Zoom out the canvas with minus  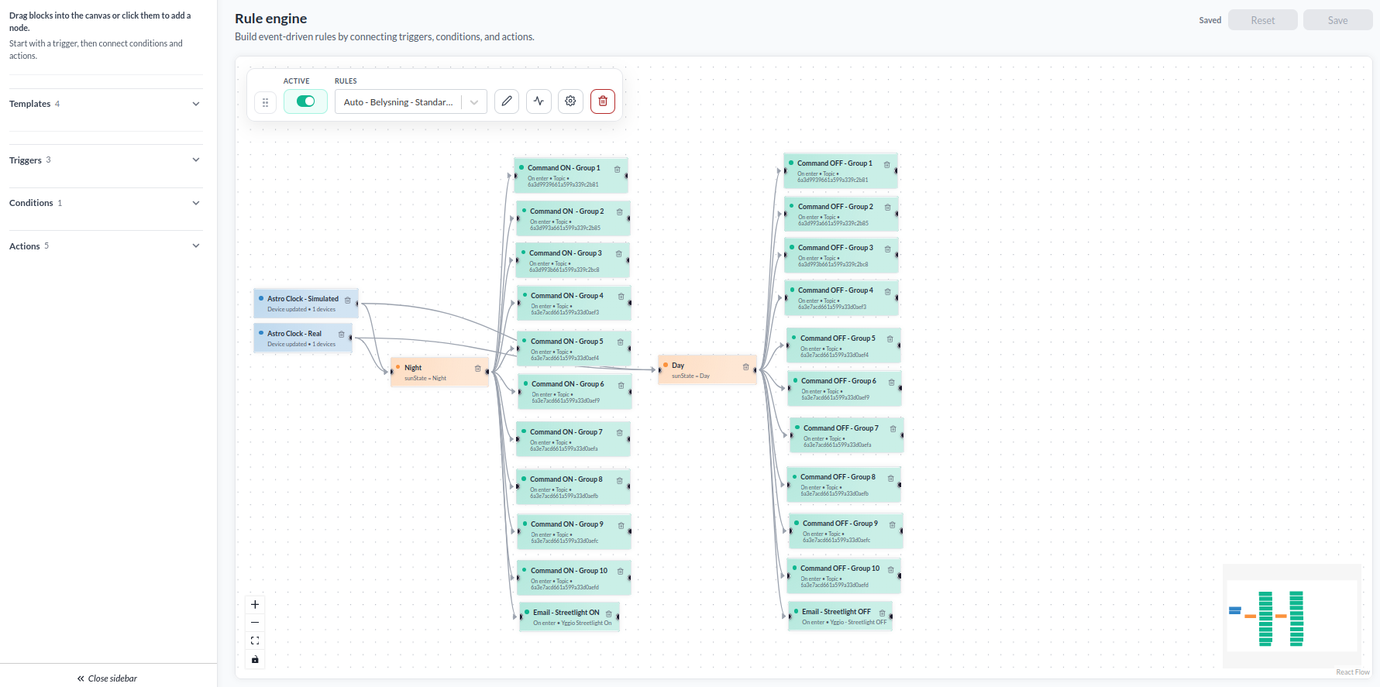click(255, 623)
